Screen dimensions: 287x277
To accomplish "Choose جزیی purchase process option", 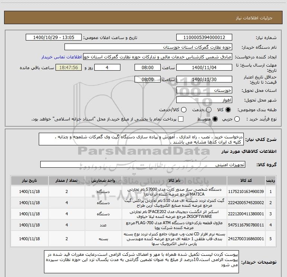I will [x=237, y=119].
